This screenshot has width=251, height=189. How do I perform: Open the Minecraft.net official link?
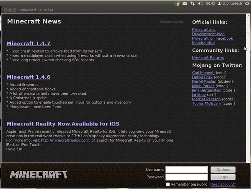204,30
